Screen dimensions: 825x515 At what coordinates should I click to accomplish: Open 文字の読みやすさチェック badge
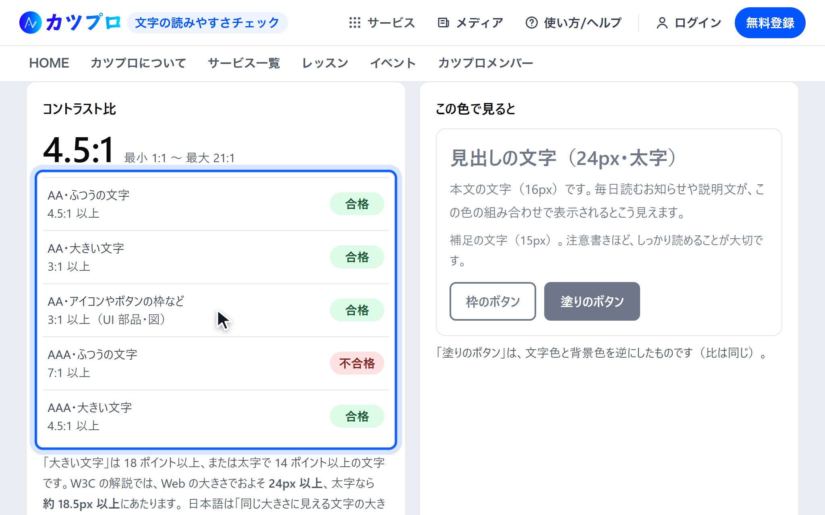[207, 23]
